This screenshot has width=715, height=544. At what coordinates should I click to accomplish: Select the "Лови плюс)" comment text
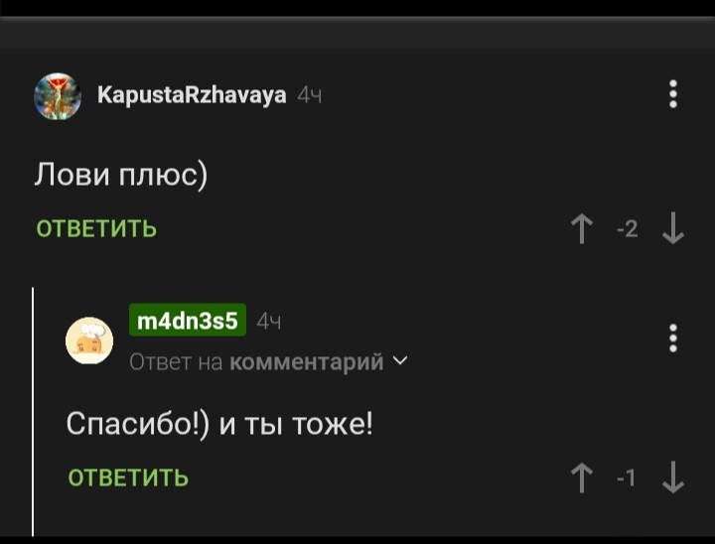point(121,175)
